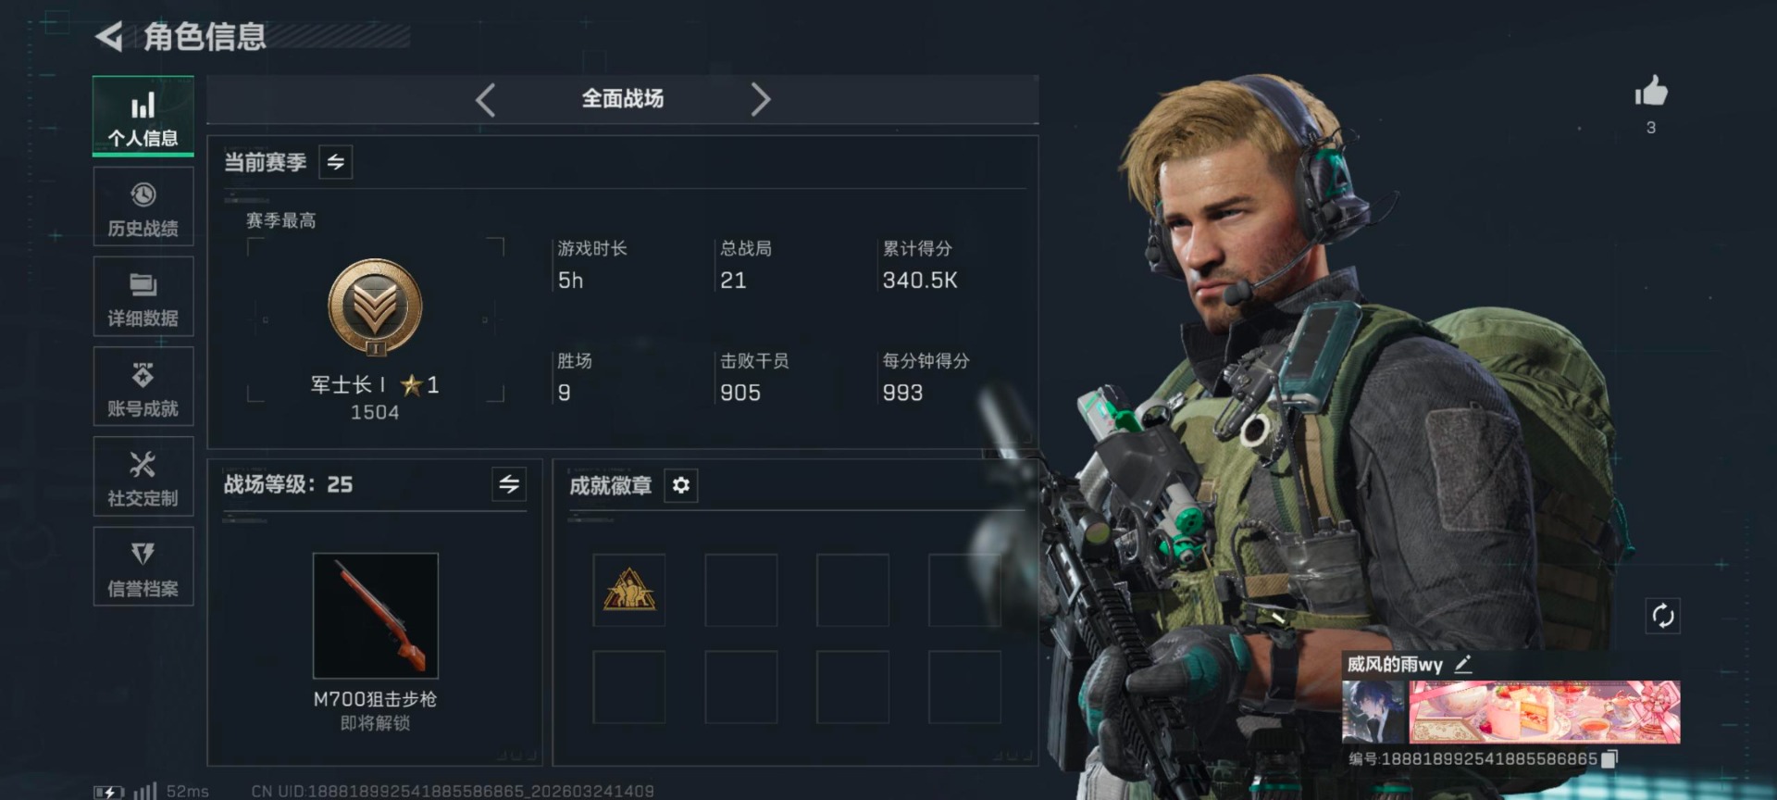Image resolution: width=1777 pixels, height=800 pixels.
Task: Open the 社交定制 section
Action: [x=143, y=476]
